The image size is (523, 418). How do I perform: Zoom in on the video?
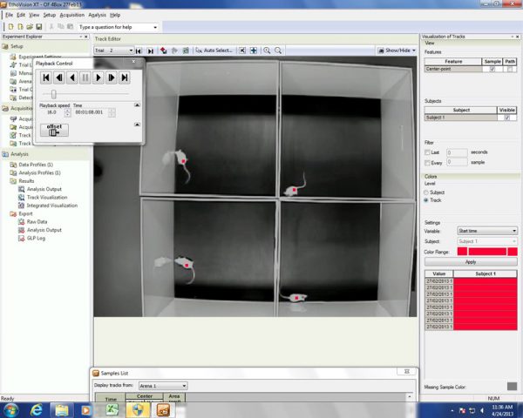click(267, 51)
